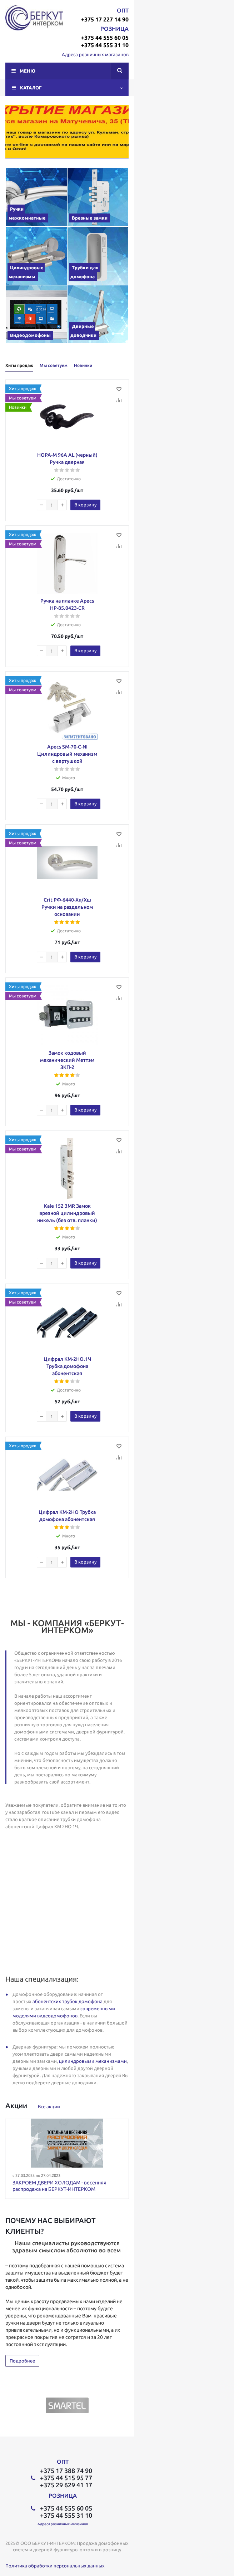Decrease quantity of Apecs HP-85.0423-CR with minus
234x2576 pixels.
coord(41,651)
